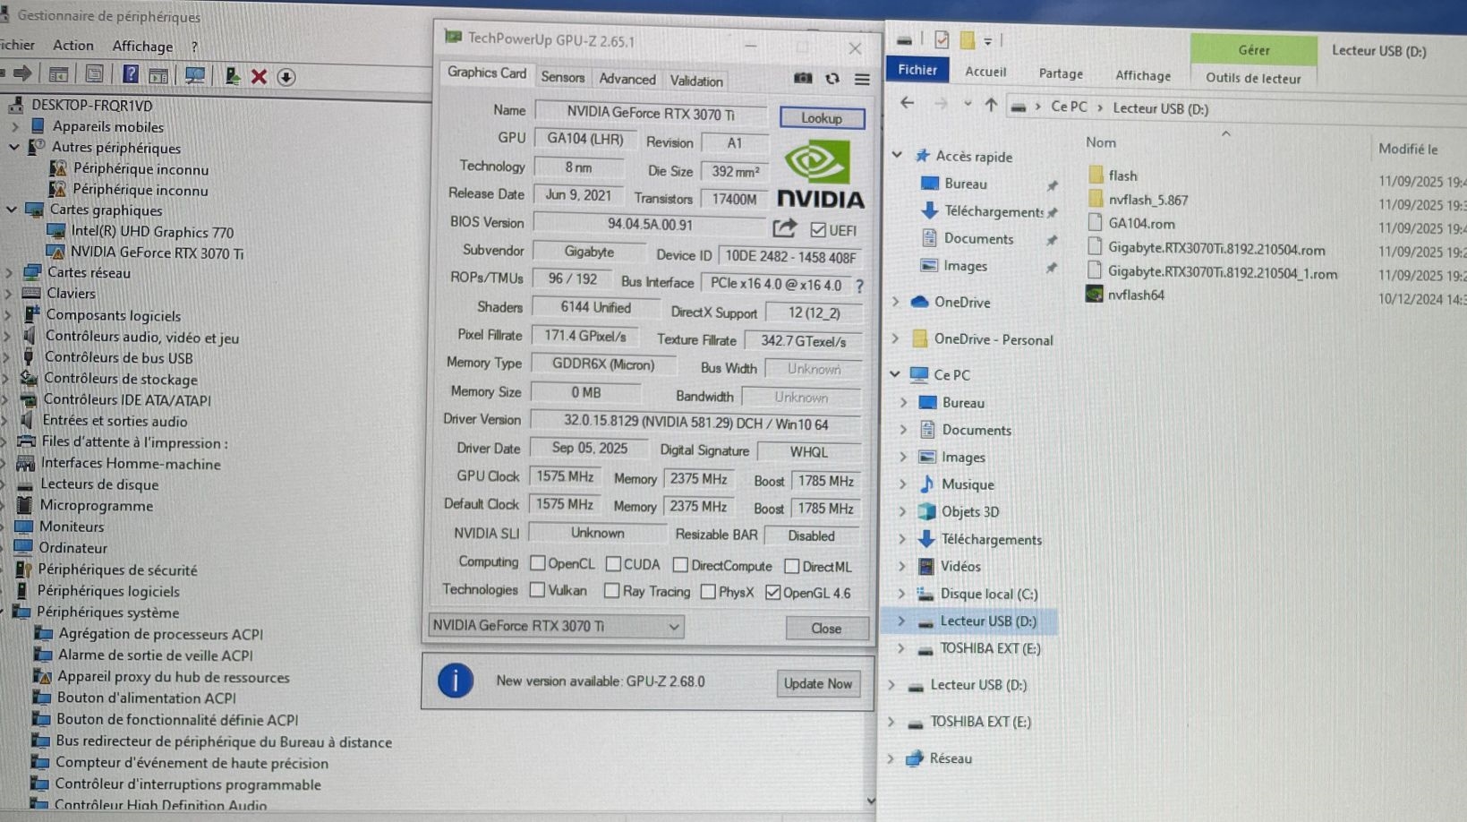Screen dimensions: 1467x822
Task: Click the Réseau network icon in Explorer
Action: [914, 758]
